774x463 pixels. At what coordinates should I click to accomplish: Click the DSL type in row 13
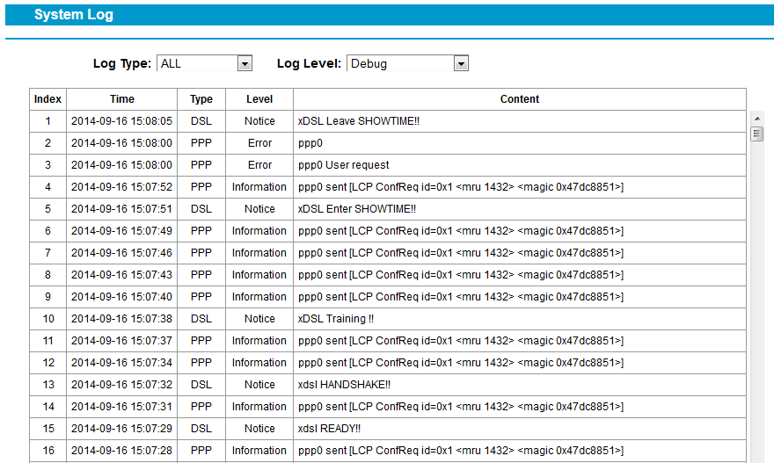201,385
